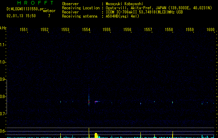Click the 1555 time axis marker

coord(106,30)
